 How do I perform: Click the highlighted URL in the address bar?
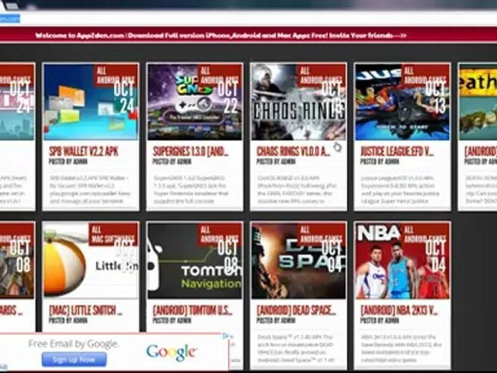(x=10, y=19)
